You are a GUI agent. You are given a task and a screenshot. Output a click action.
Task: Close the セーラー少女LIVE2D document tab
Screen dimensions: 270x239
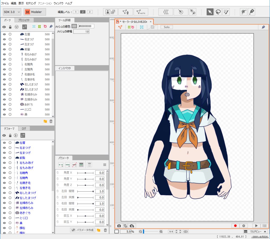151,22
